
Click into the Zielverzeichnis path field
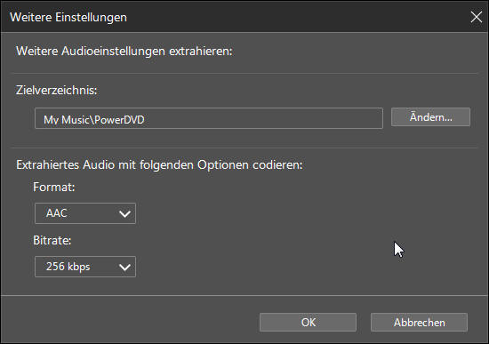pyautogui.click(x=209, y=118)
